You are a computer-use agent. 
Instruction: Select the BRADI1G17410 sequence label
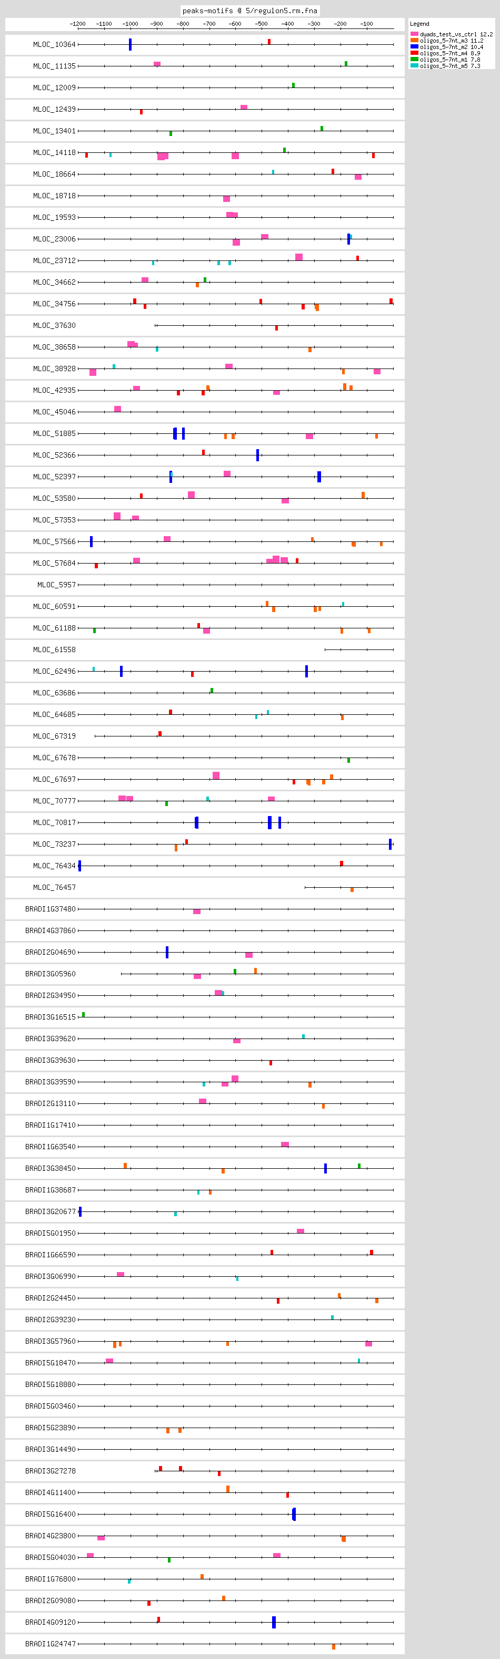pos(50,1125)
